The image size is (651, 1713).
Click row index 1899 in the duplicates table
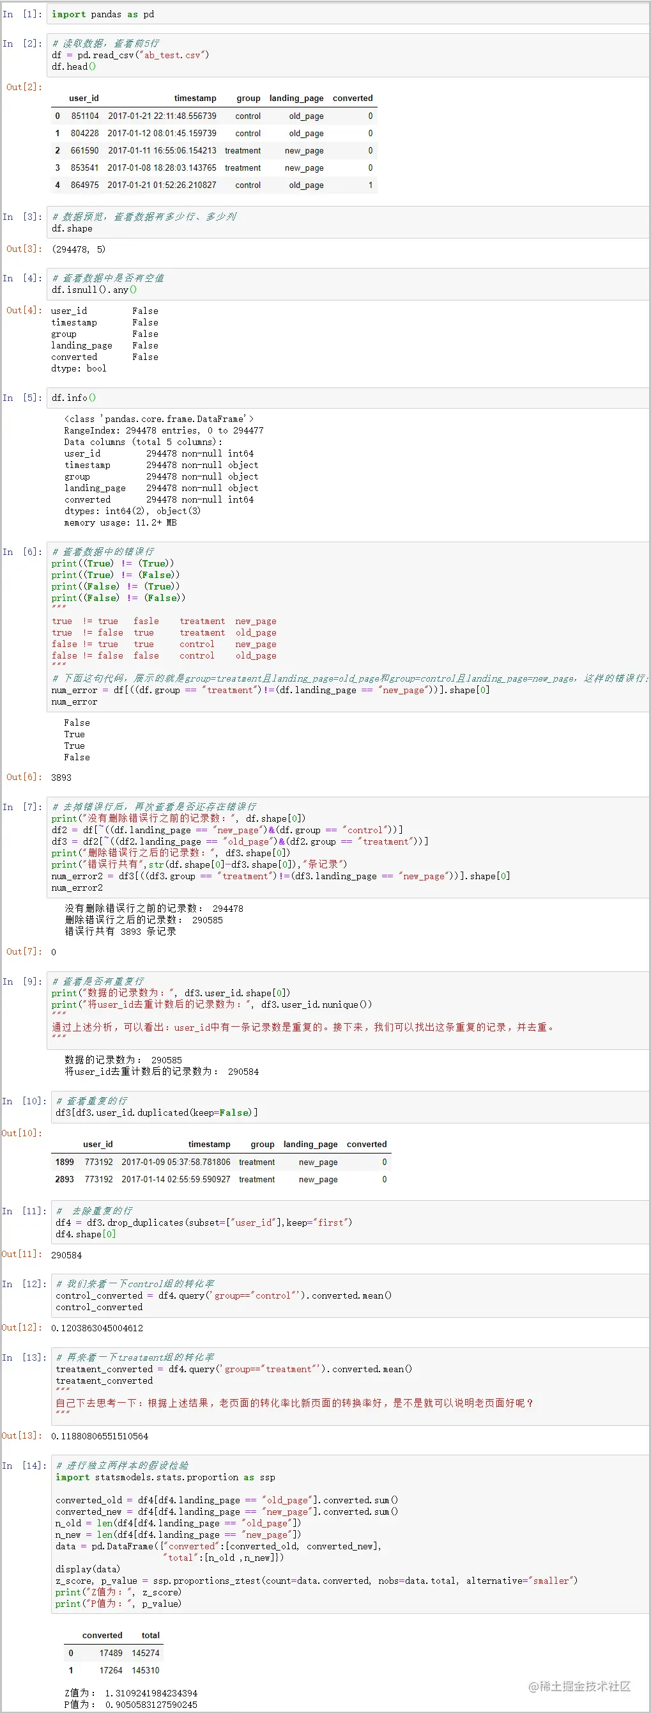point(65,1162)
